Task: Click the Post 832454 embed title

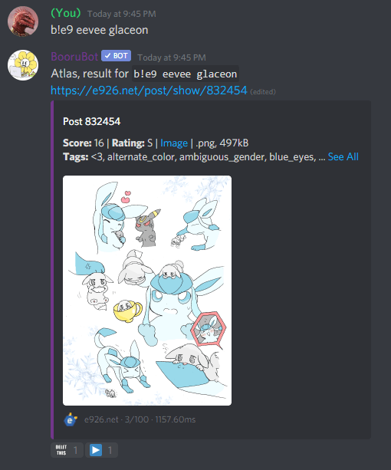Action: click(92, 121)
